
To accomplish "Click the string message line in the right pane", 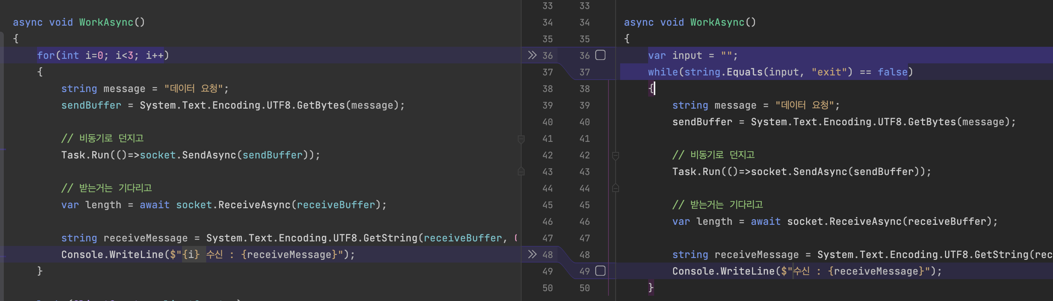I will [756, 105].
